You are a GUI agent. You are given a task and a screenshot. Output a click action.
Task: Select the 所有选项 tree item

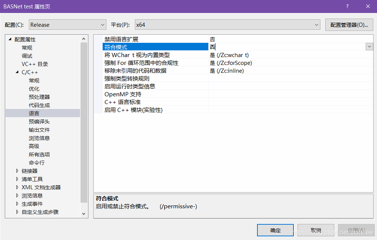coord(39,154)
